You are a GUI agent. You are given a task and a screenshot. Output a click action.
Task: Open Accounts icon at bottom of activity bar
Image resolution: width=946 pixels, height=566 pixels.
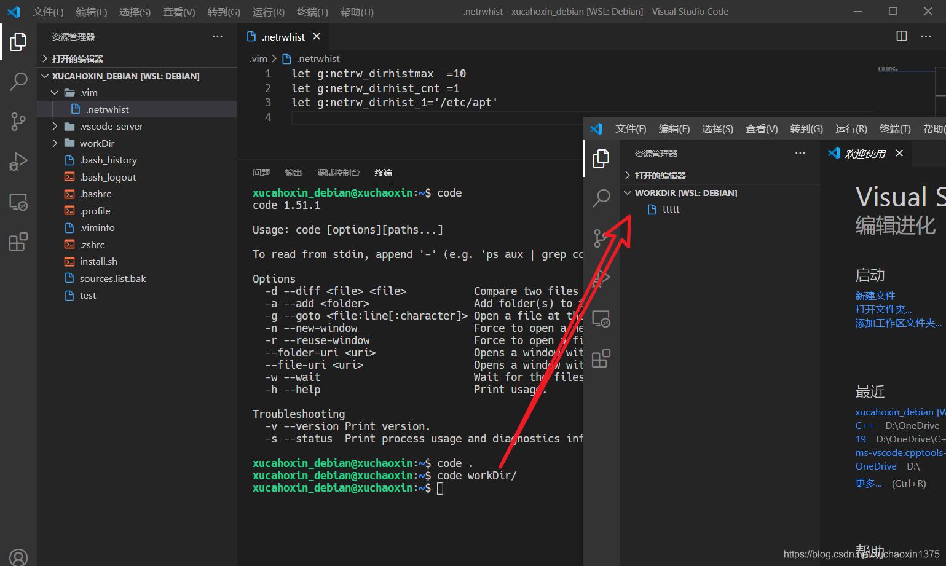coord(18,557)
